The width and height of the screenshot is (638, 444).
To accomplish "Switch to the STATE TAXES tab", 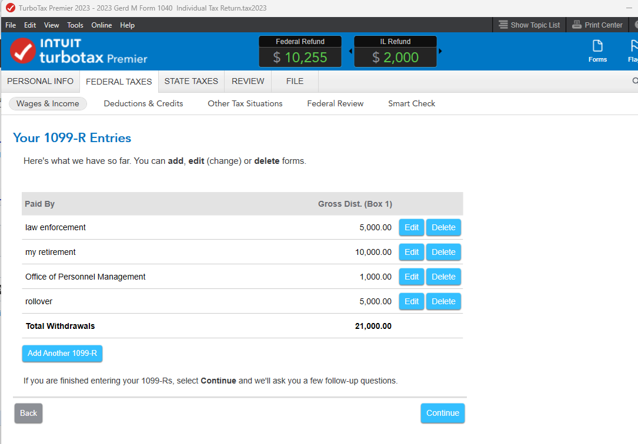I will click(x=191, y=81).
